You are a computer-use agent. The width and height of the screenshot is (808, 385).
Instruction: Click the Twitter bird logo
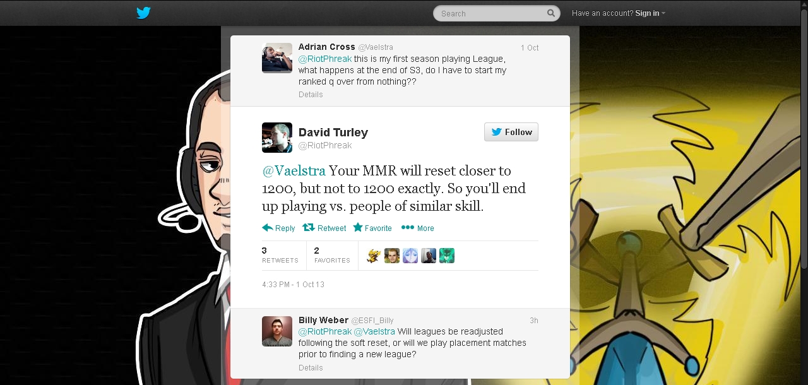pos(143,13)
